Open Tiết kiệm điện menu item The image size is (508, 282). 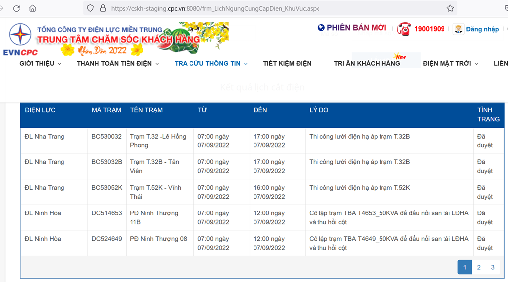pos(287,64)
